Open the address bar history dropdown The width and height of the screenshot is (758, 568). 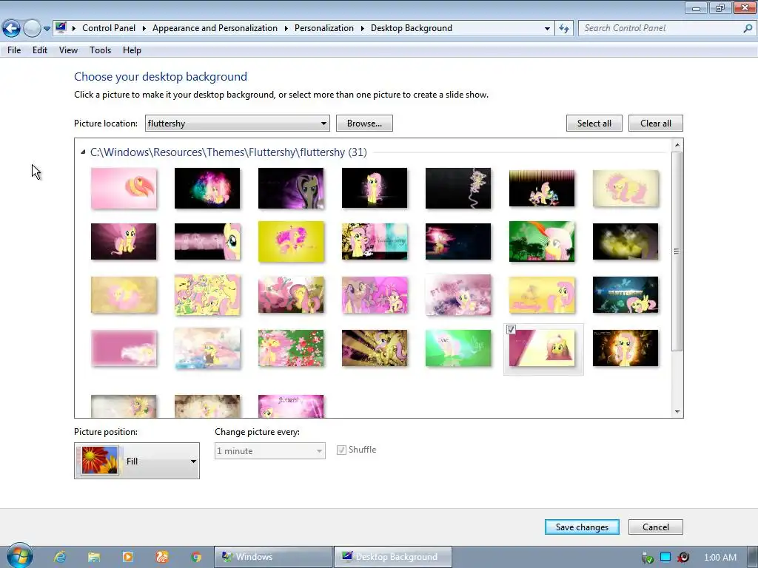pyautogui.click(x=547, y=29)
